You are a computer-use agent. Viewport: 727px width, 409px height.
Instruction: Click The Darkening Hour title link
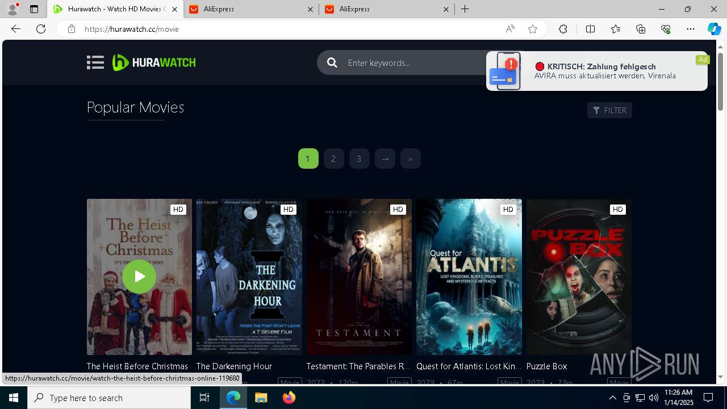point(234,366)
